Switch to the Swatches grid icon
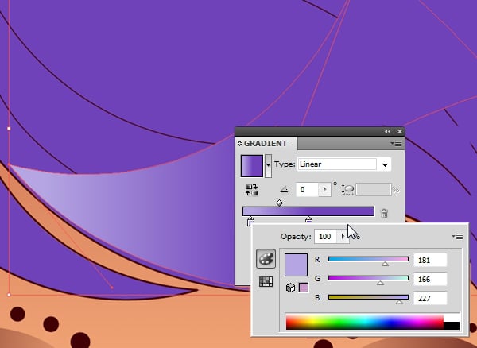Image resolution: width=477 pixels, height=348 pixels. [x=266, y=281]
